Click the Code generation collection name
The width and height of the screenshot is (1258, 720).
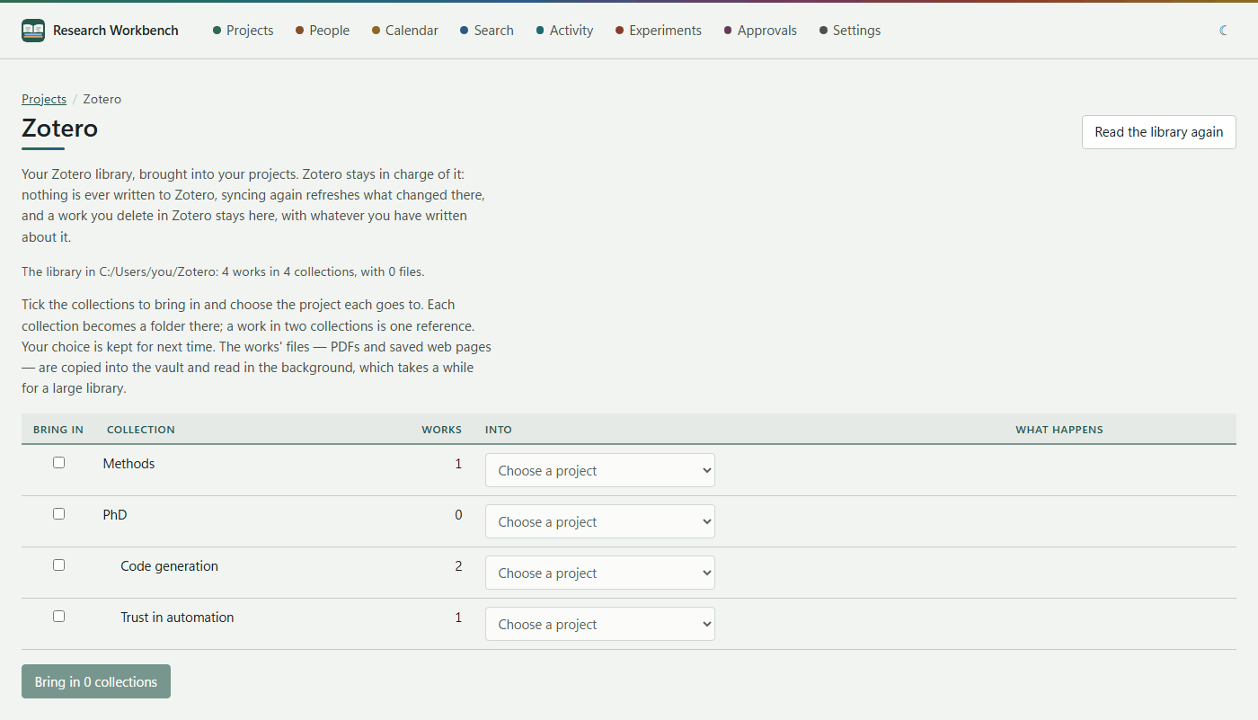click(x=169, y=566)
